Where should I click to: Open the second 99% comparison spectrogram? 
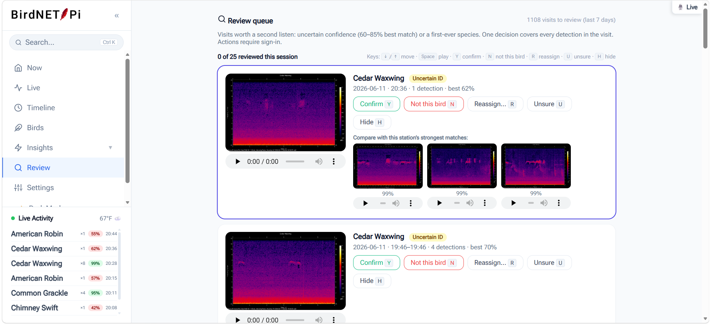[x=462, y=166]
